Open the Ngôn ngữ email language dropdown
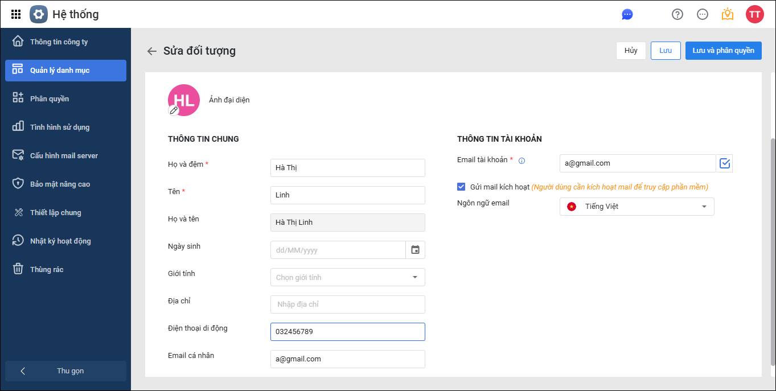The height and width of the screenshot is (391, 776). pos(637,207)
